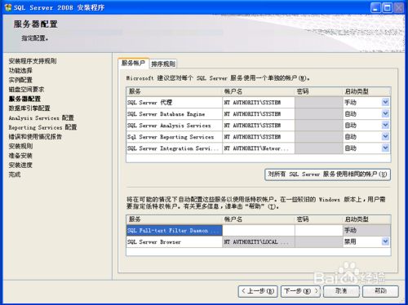
Task: Select the SQL Server 代理 service row
Action: tap(174, 103)
